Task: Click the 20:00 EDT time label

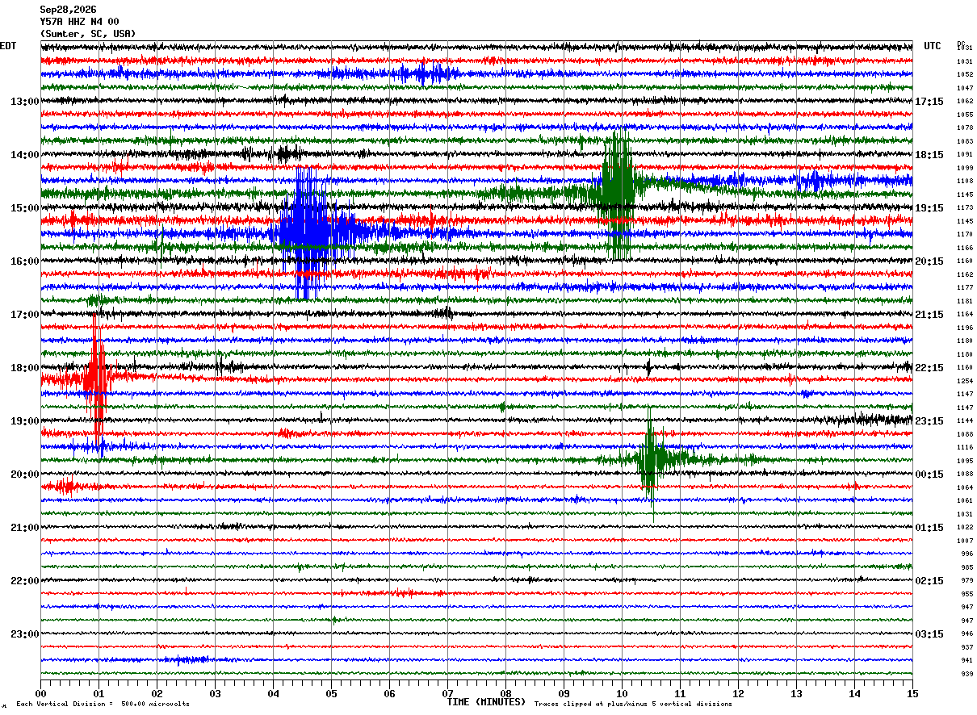Action: 24,475
